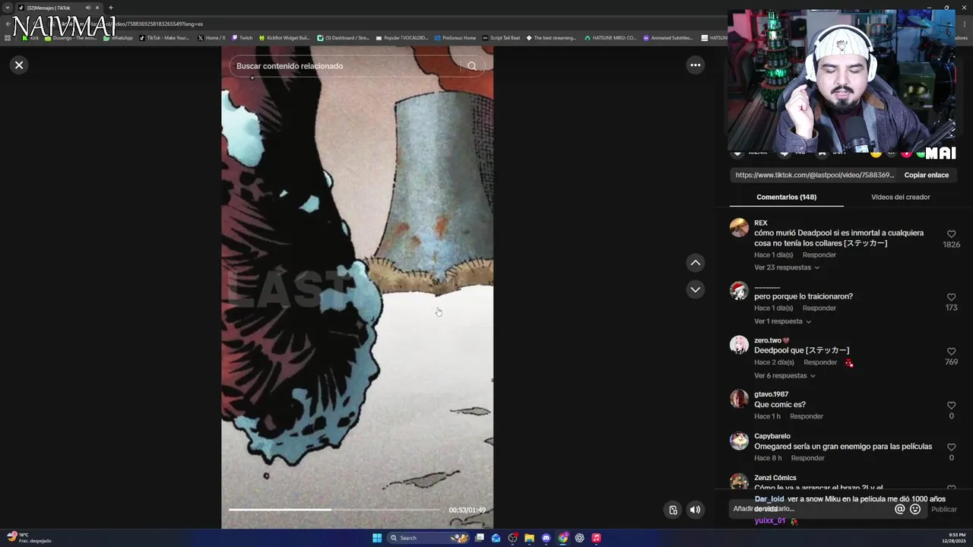Mute tab audio via speaker icon on tab
Screen dimensions: 973x547
tap(88, 8)
